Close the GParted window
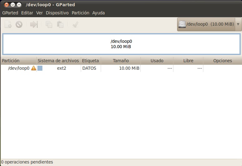The image size is (242, 166). click(x=6, y=5)
